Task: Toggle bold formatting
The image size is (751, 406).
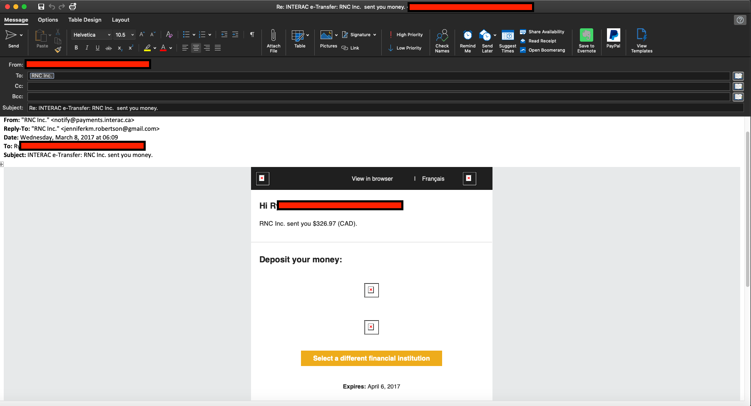Action: point(76,48)
